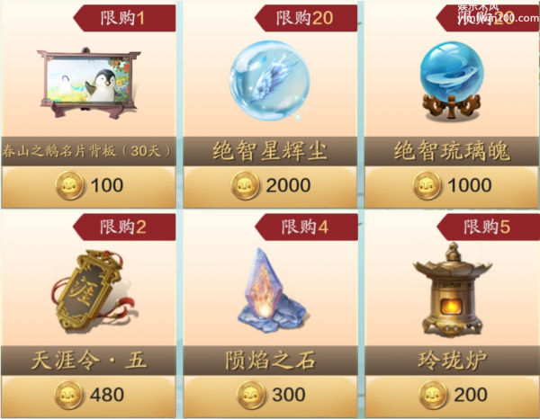Click the coin icon beside price 100
The height and width of the screenshot is (419, 540).
pos(70,185)
